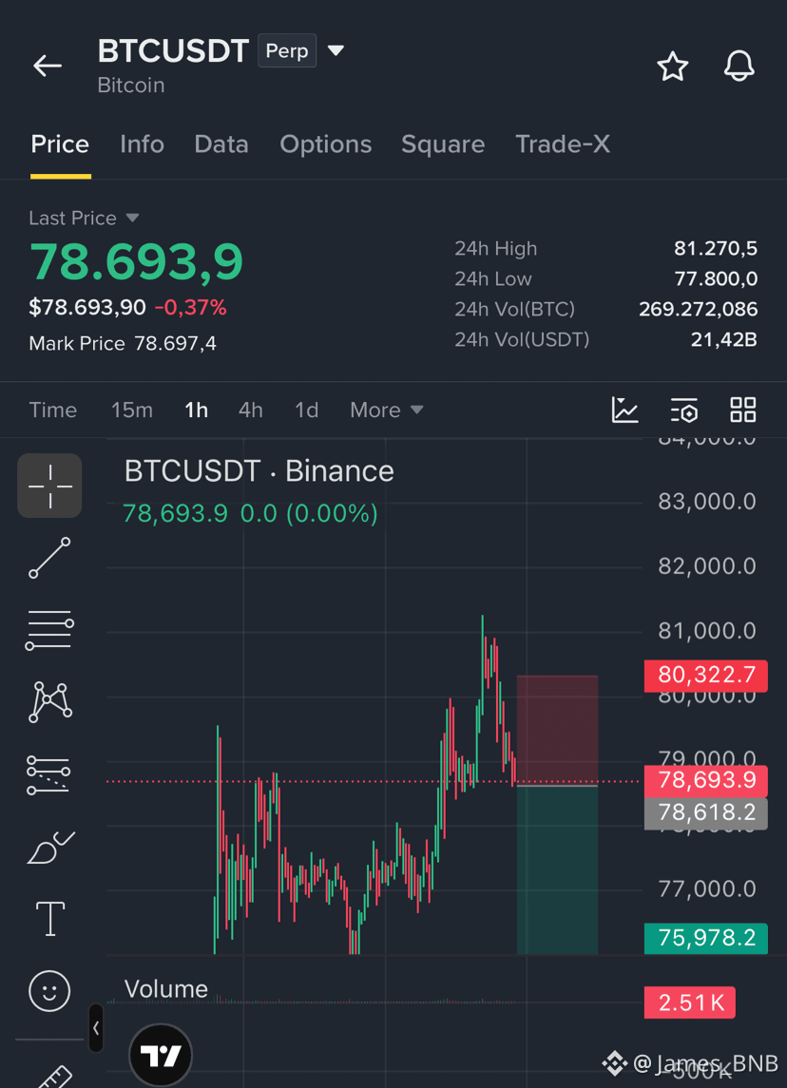787x1088 pixels.
Task: Open chart settings icon with hexagon
Action: pyautogui.click(x=684, y=410)
